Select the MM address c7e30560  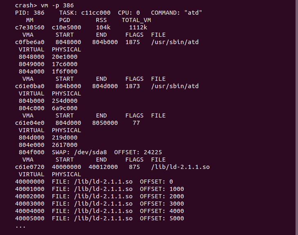30,27
